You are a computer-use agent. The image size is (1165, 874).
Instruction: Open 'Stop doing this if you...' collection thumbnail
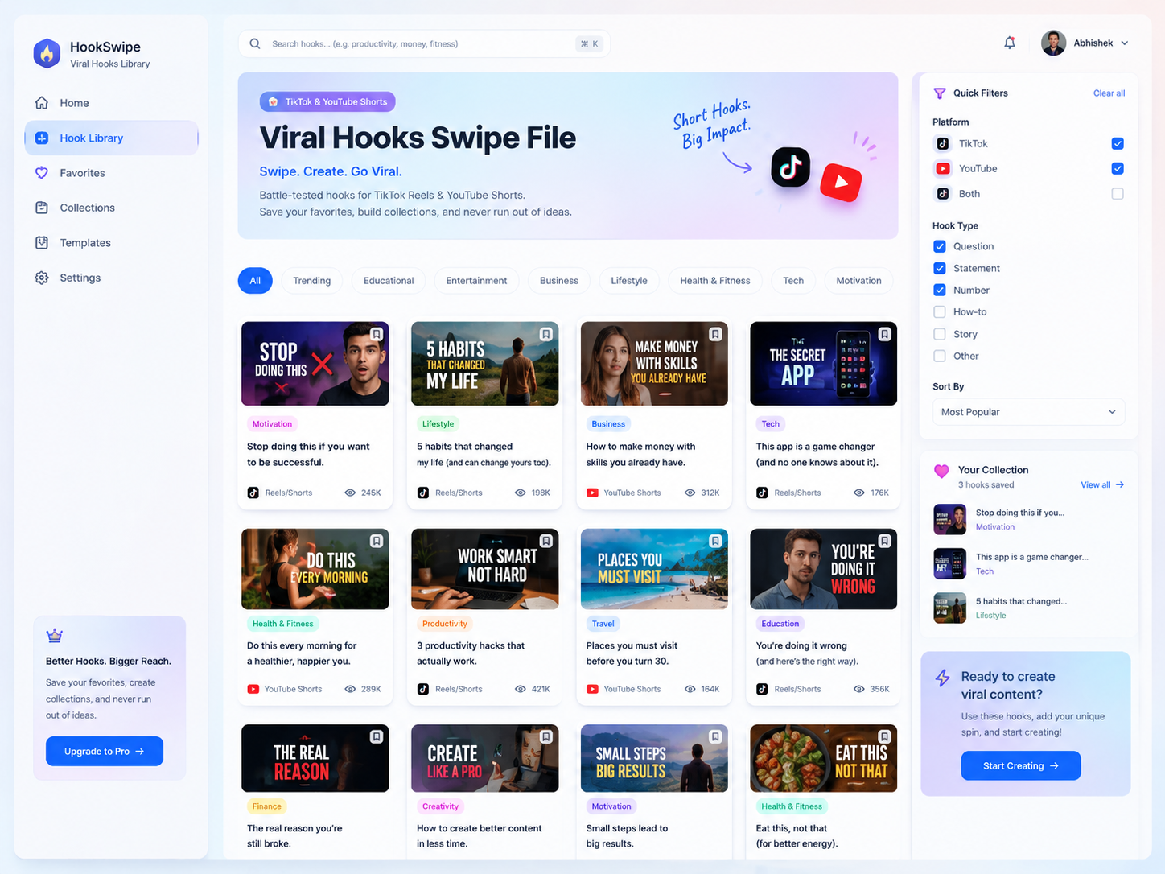tap(949, 520)
